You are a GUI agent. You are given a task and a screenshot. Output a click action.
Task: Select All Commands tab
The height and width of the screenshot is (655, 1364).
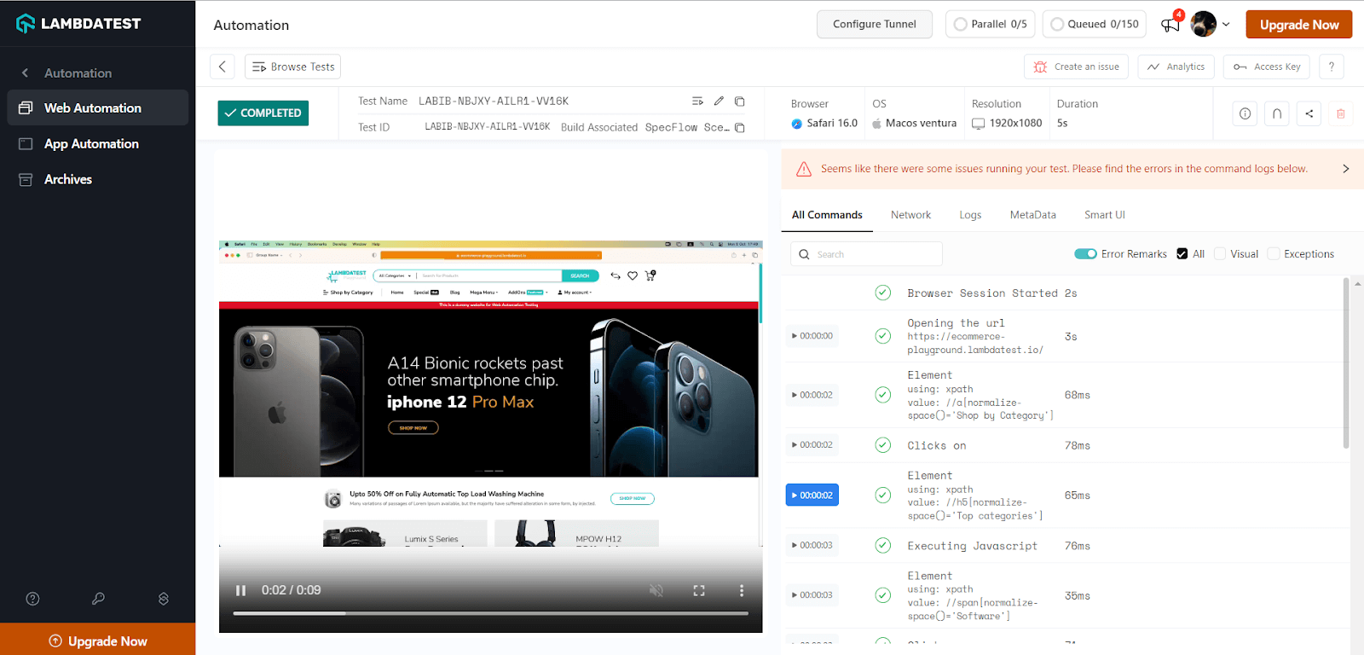(x=827, y=215)
